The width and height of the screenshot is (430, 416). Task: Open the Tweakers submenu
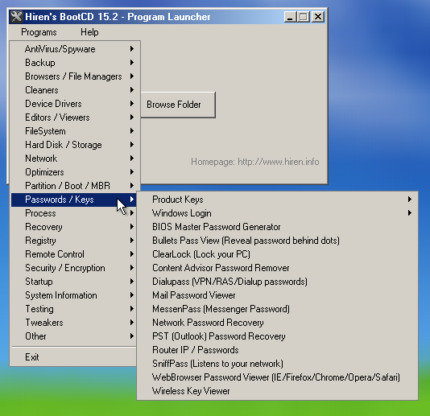click(73, 323)
